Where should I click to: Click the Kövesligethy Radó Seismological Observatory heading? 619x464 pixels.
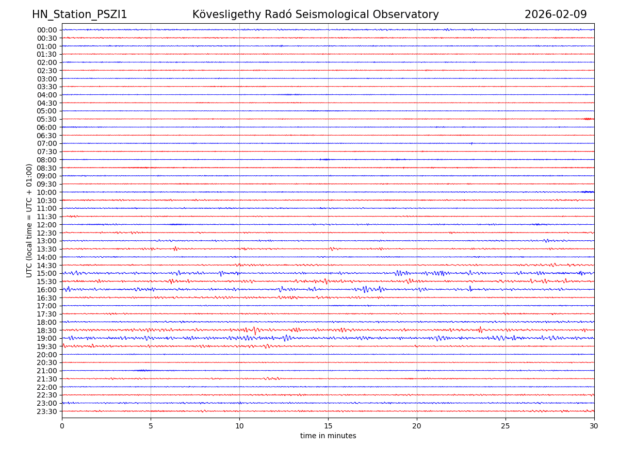[x=315, y=14]
